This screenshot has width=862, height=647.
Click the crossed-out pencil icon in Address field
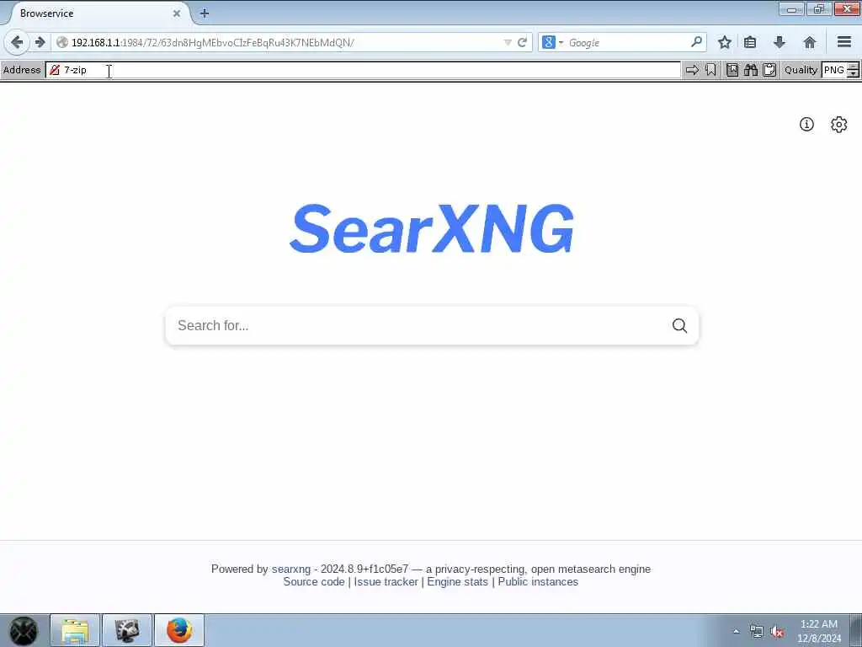tap(55, 70)
